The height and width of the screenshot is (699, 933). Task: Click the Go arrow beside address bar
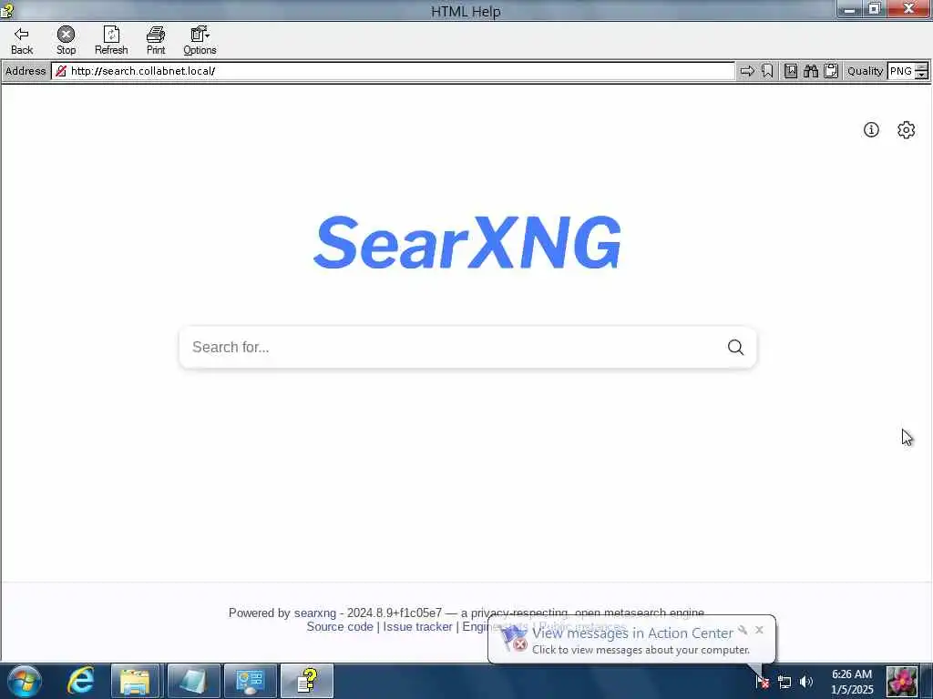[747, 71]
